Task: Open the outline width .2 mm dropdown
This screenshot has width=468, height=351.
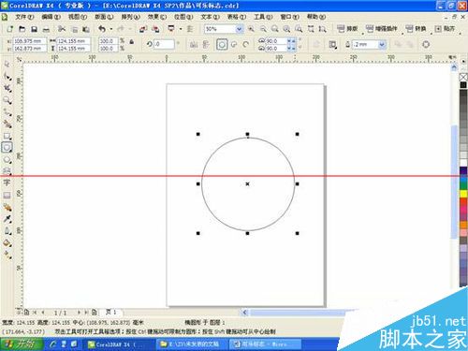Action: [x=382, y=45]
